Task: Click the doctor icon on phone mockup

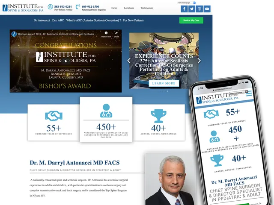Action: (214, 137)
